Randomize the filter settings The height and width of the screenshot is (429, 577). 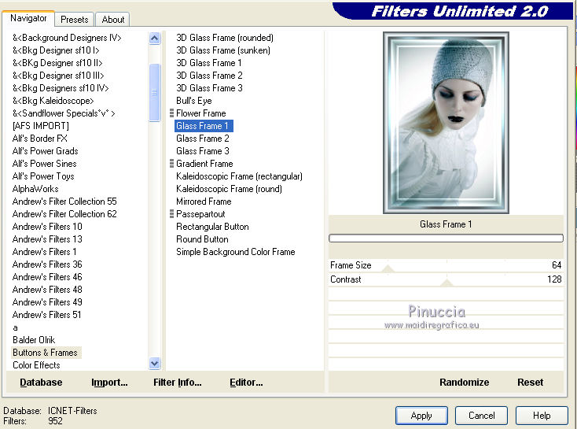pyautogui.click(x=464, y=383)
